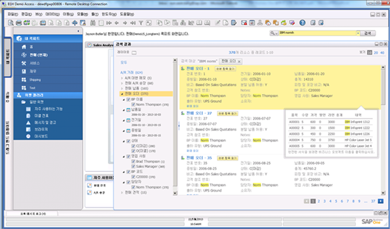The image size is (390, 229).
Task: Toggle the BP 이름 checkbox
Action: pyautogui.click(x=128, y=100)
